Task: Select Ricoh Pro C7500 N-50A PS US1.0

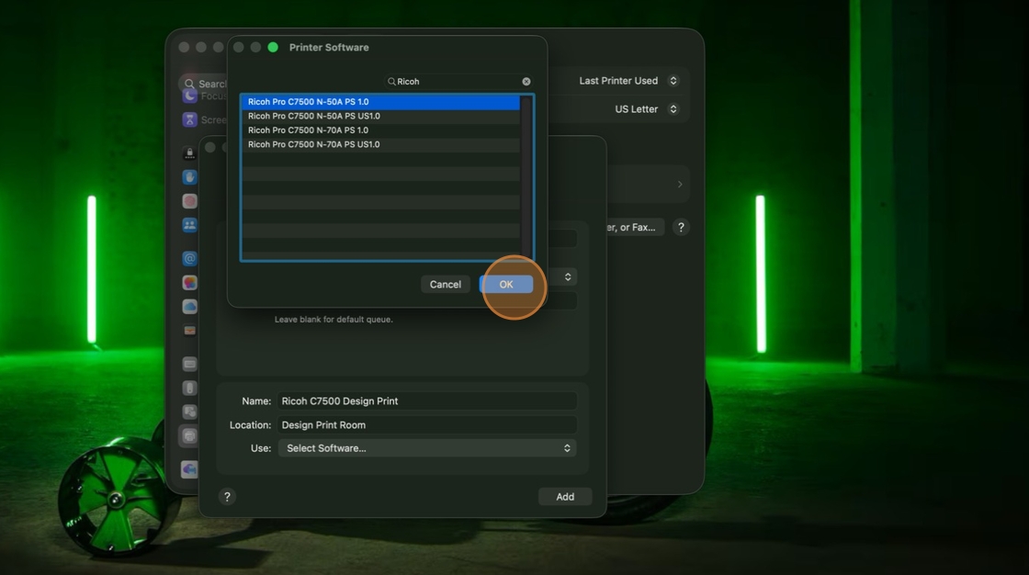Action: coord(380,116)
